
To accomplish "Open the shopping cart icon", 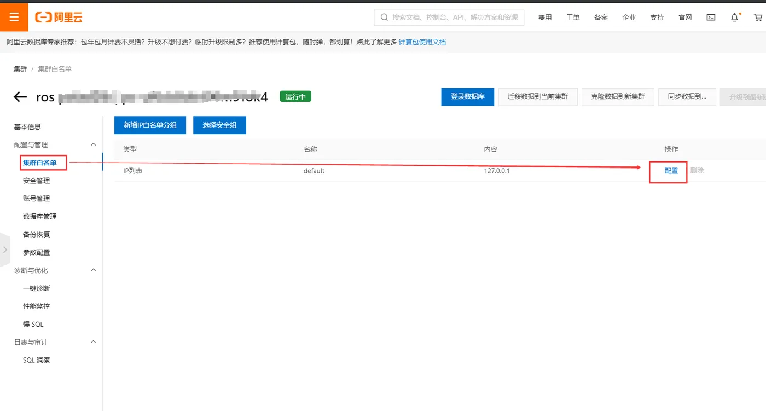I will (x=758, y=18).
